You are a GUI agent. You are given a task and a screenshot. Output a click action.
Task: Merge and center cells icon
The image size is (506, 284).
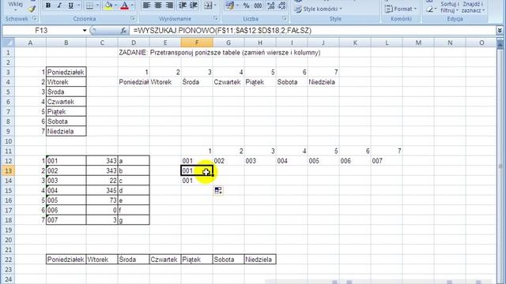click(208, 6)
